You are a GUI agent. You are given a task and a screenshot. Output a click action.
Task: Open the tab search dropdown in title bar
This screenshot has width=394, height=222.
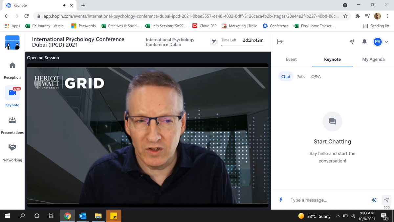(345, 5)
